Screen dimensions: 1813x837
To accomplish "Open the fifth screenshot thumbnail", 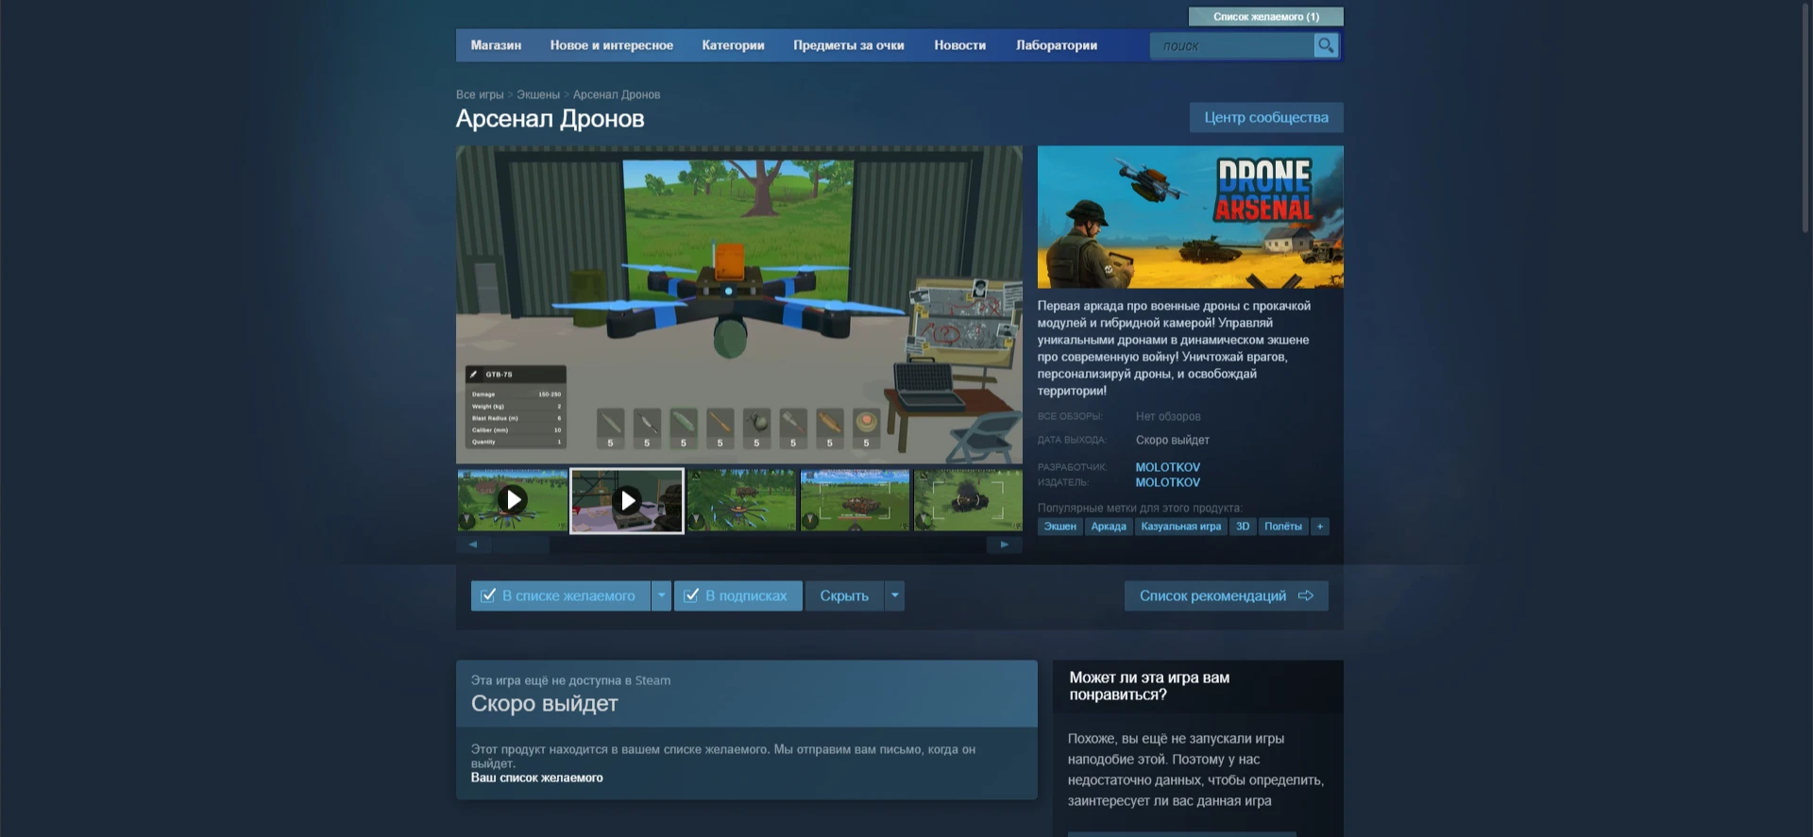I will click(x=968, y=500).
